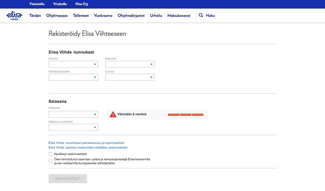The image size is (325, 191).
Task: Click the Salasana section heading
Action: coord(58,101)
